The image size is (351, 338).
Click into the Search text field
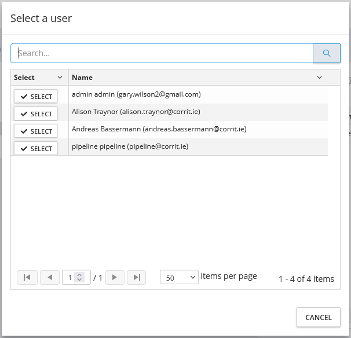point(162,53)
